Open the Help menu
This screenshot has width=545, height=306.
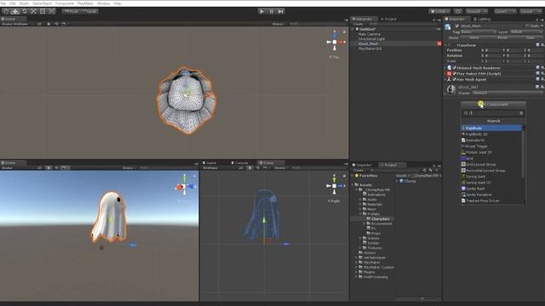point(118,3)
